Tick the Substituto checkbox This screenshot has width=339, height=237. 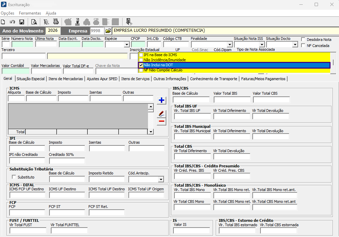[x=14, y=177]
